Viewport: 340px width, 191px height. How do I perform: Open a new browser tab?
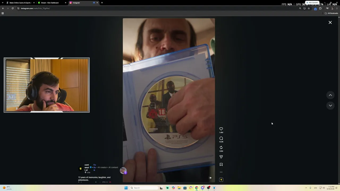click(102, 3)
